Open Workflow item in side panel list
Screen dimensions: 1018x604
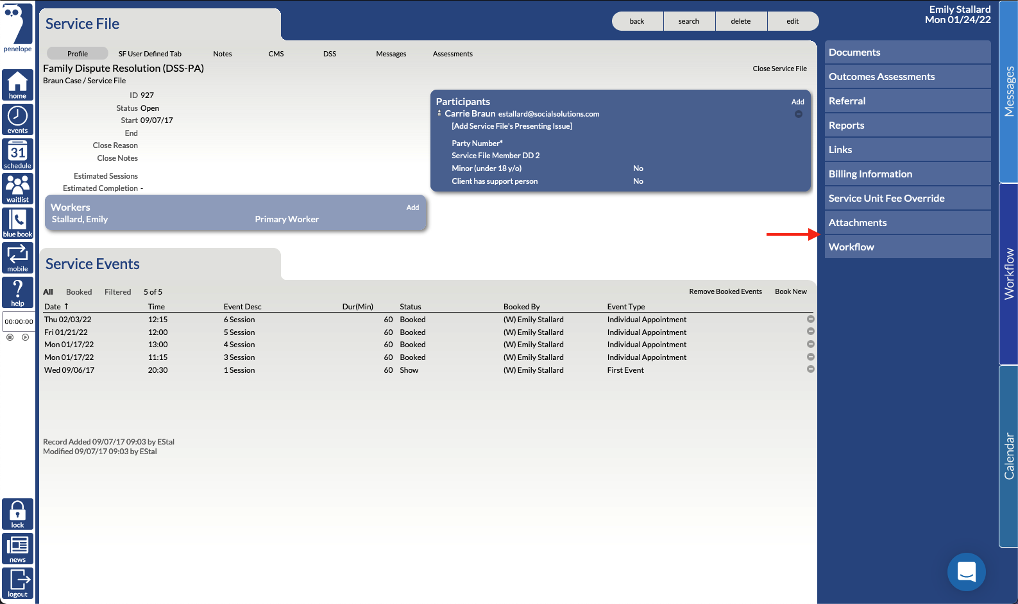point(908,247)
